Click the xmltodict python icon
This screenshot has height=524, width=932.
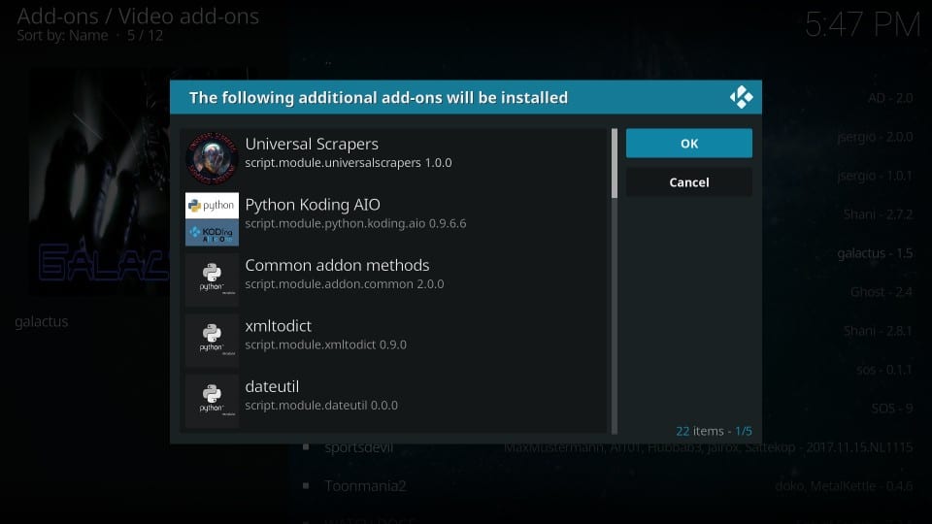(x=212, y=340)
